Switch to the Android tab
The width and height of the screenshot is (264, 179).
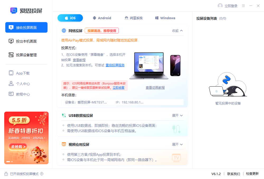point(102,18)
